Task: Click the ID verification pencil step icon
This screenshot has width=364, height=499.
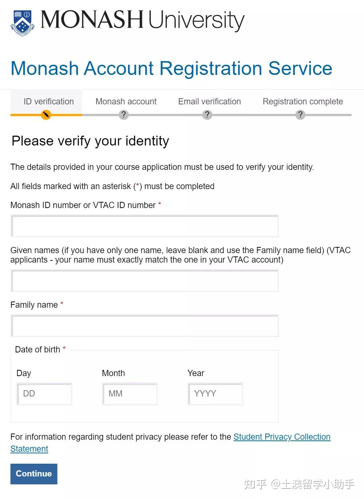Action: (46, 115)
